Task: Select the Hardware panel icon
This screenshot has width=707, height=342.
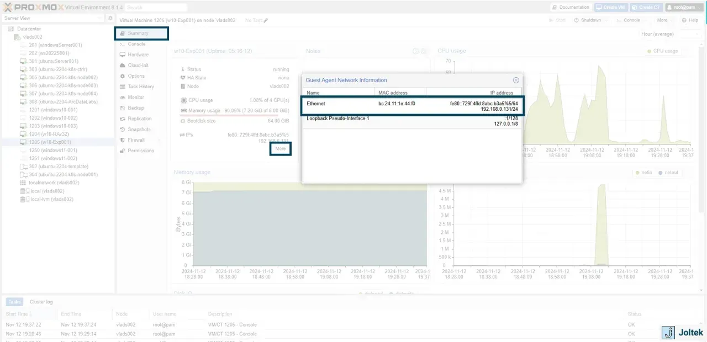Action: (x=123, y=55)
